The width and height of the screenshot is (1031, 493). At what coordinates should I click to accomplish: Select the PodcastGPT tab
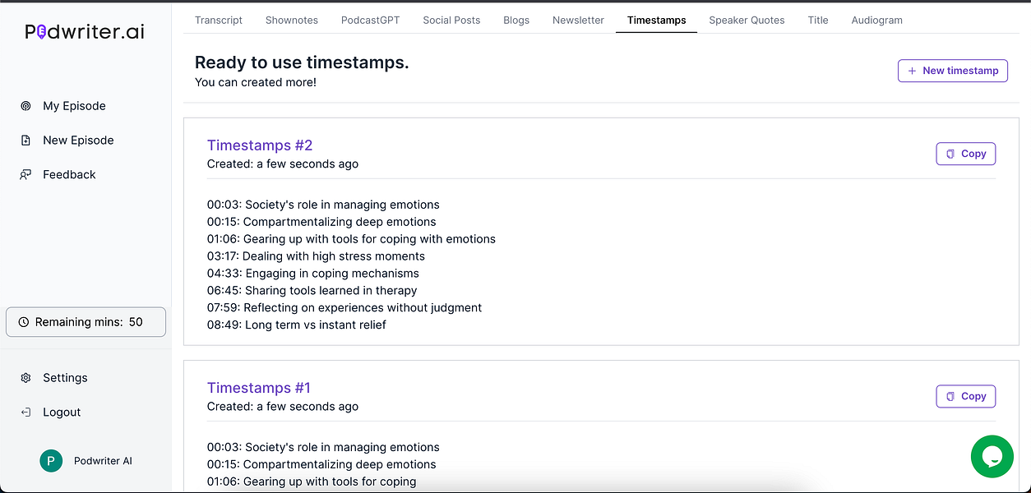click(370, 20)
